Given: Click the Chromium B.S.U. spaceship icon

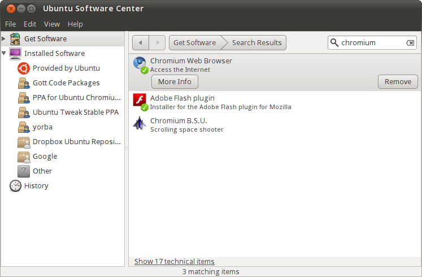Looking at the screenshot, I should (x=140, y=124).
